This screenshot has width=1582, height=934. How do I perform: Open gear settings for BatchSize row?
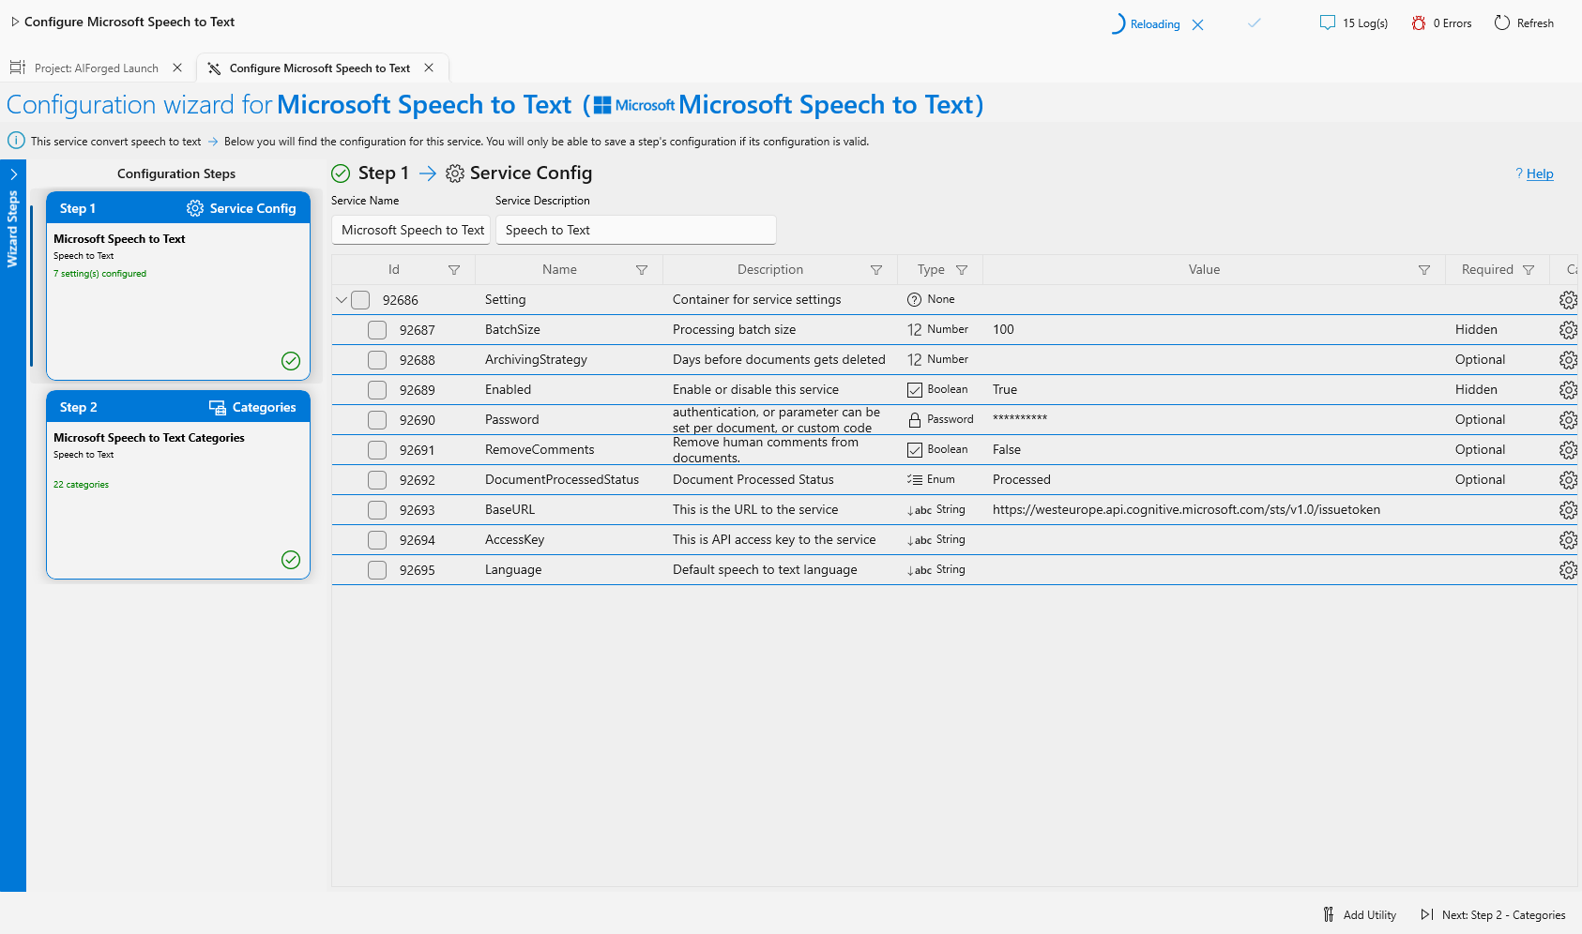pyautogui.click(x=1568, y=330)
